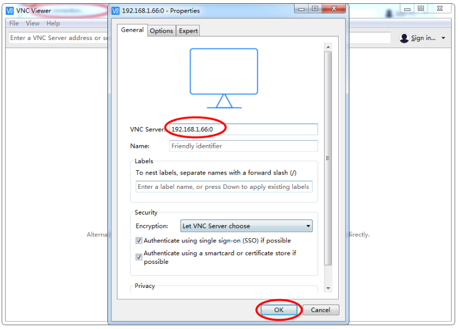Open the File menu in VNC Viewer
Viewport: 459px width, 329px height.
[x=14, y=24]
